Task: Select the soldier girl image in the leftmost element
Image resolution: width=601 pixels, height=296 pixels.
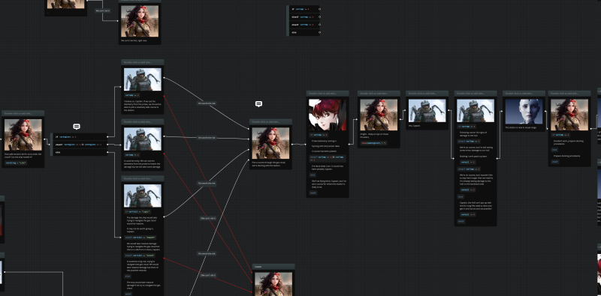Action: (x=23, y=135)
